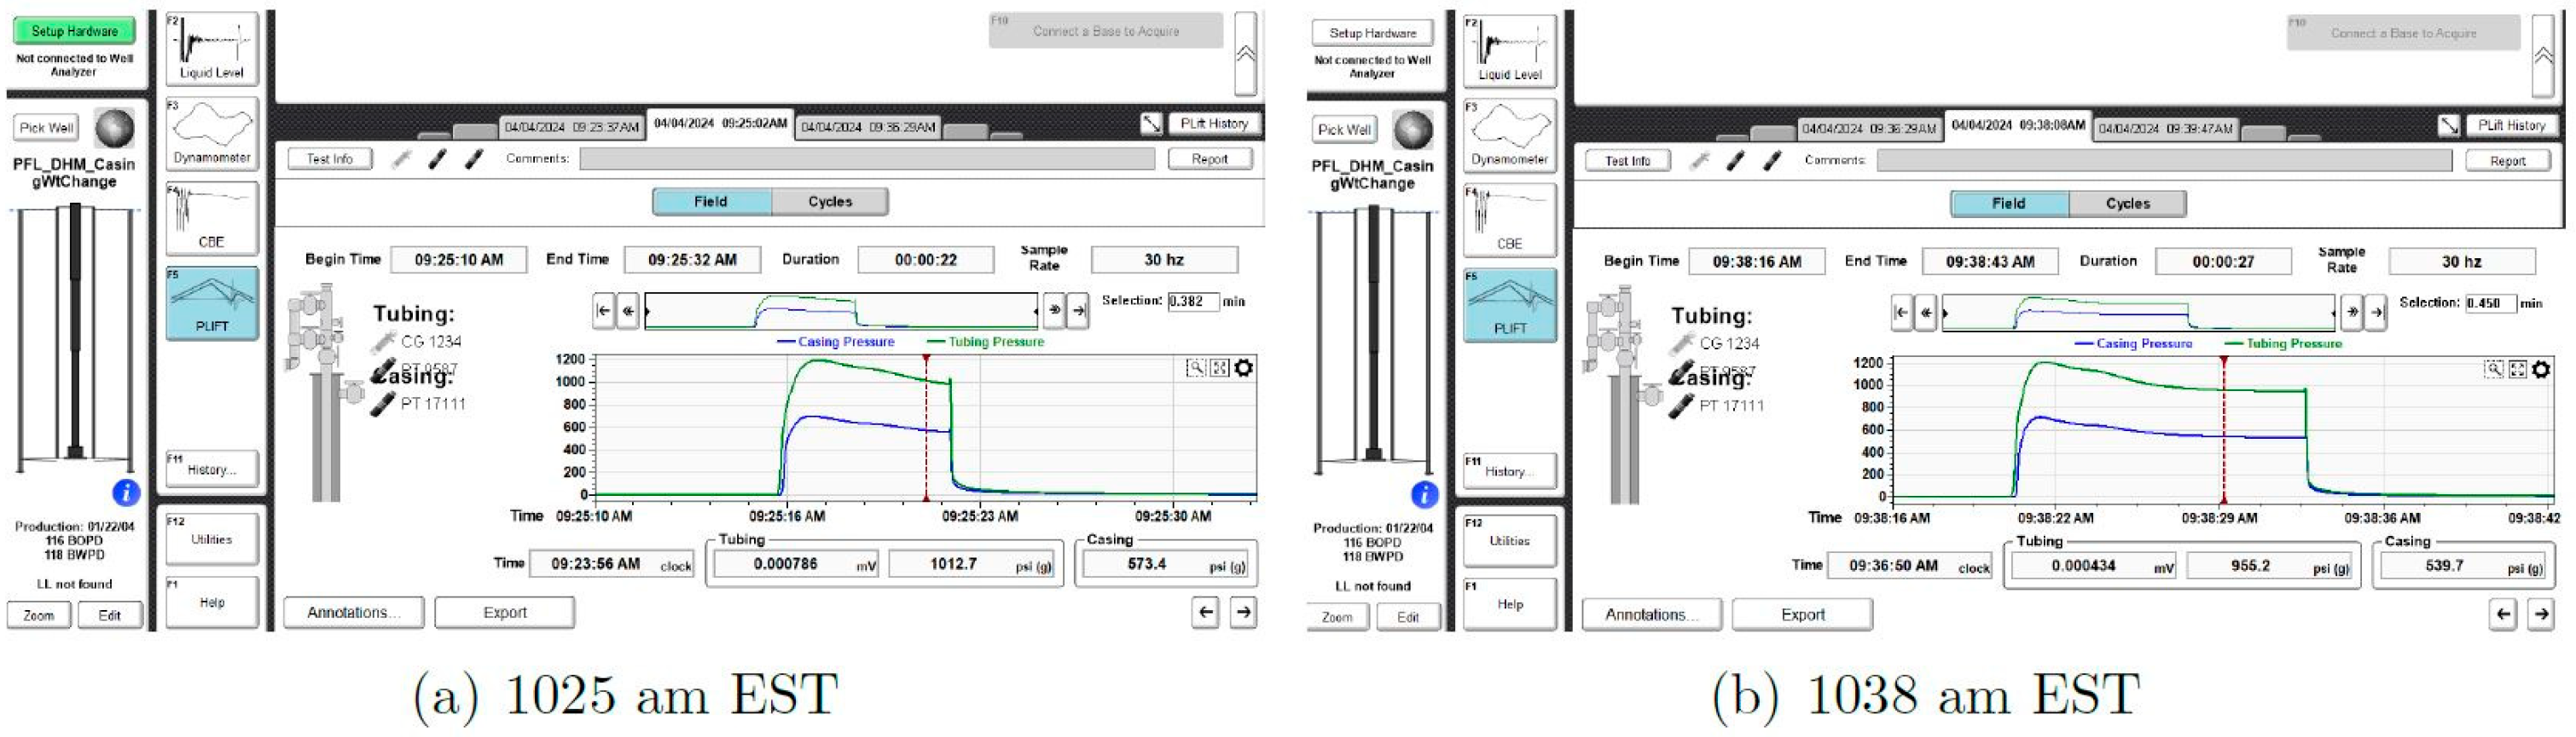Click Pick Well button in screenshot (b)

point(1344,130)
